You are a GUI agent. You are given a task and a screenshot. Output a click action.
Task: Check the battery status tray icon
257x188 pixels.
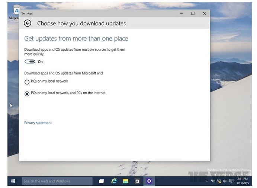(x=213, y=181)
